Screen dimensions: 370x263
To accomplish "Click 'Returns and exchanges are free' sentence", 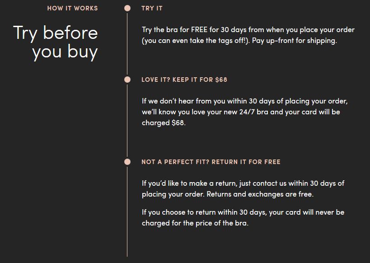I will coord(260,194).
